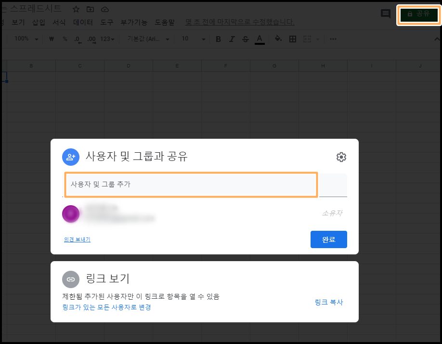Viewport: 442px width, 344px height.
Task: Collapse the toolbar with the chevron
Action: pyautogui.click(x=437, y=39)
